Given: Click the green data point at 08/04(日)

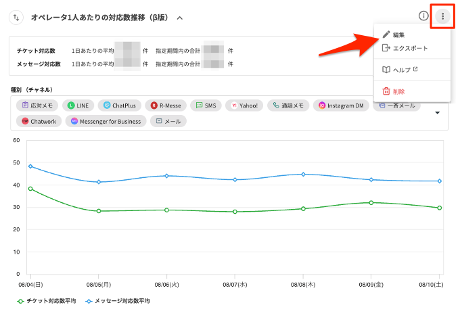Looking at the screenshot, I should [x=30, y=189].
